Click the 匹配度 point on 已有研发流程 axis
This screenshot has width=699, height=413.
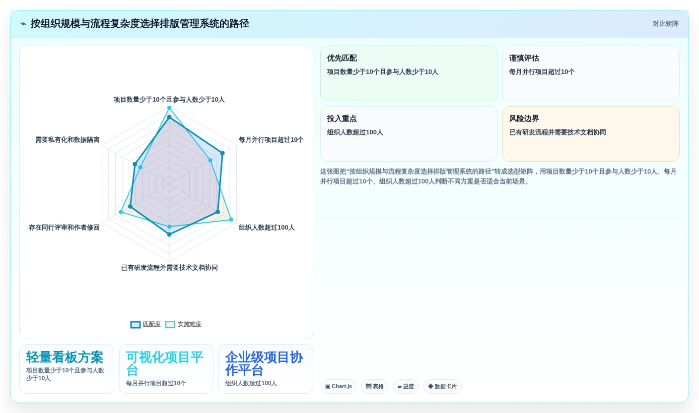pyautogui.click(x=169, y=235)
